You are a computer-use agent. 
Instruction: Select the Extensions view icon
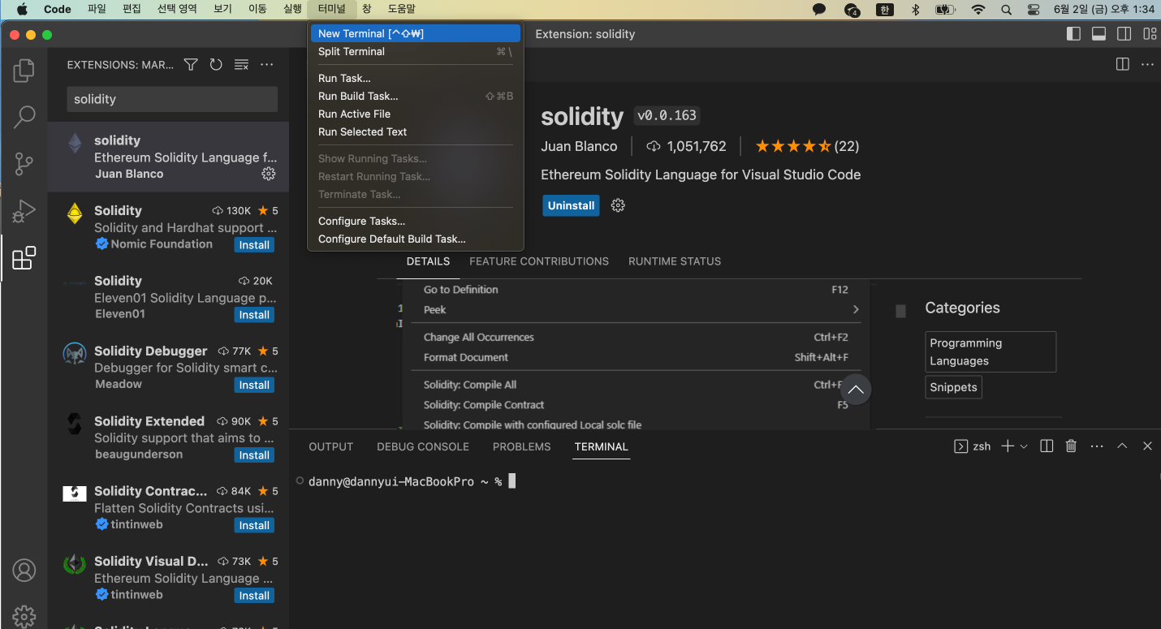(24, 258)
